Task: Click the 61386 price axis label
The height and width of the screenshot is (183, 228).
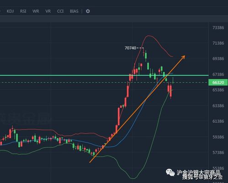Action: click(x=218, y=121)
